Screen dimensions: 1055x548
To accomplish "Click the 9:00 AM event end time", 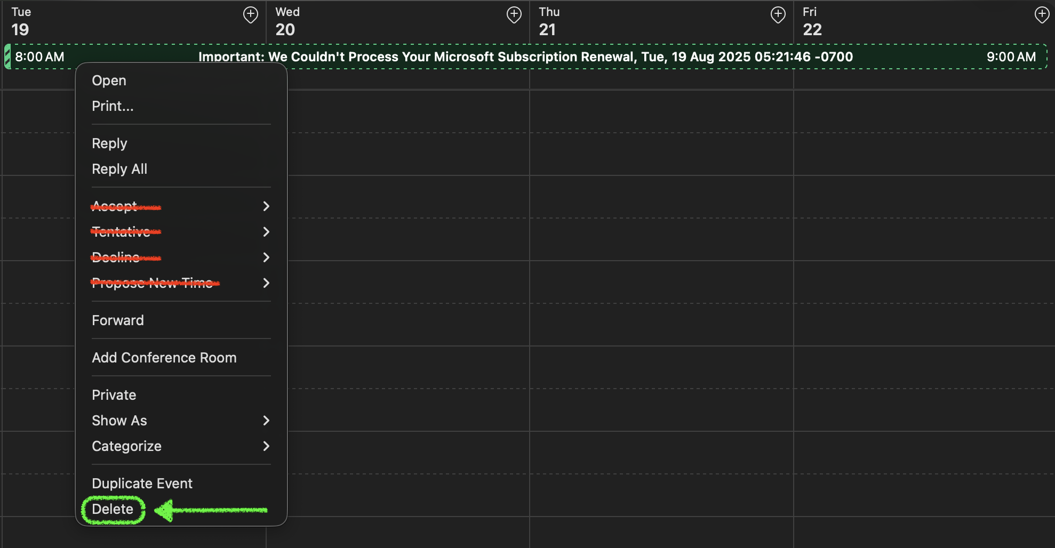I will (1011, 57).
